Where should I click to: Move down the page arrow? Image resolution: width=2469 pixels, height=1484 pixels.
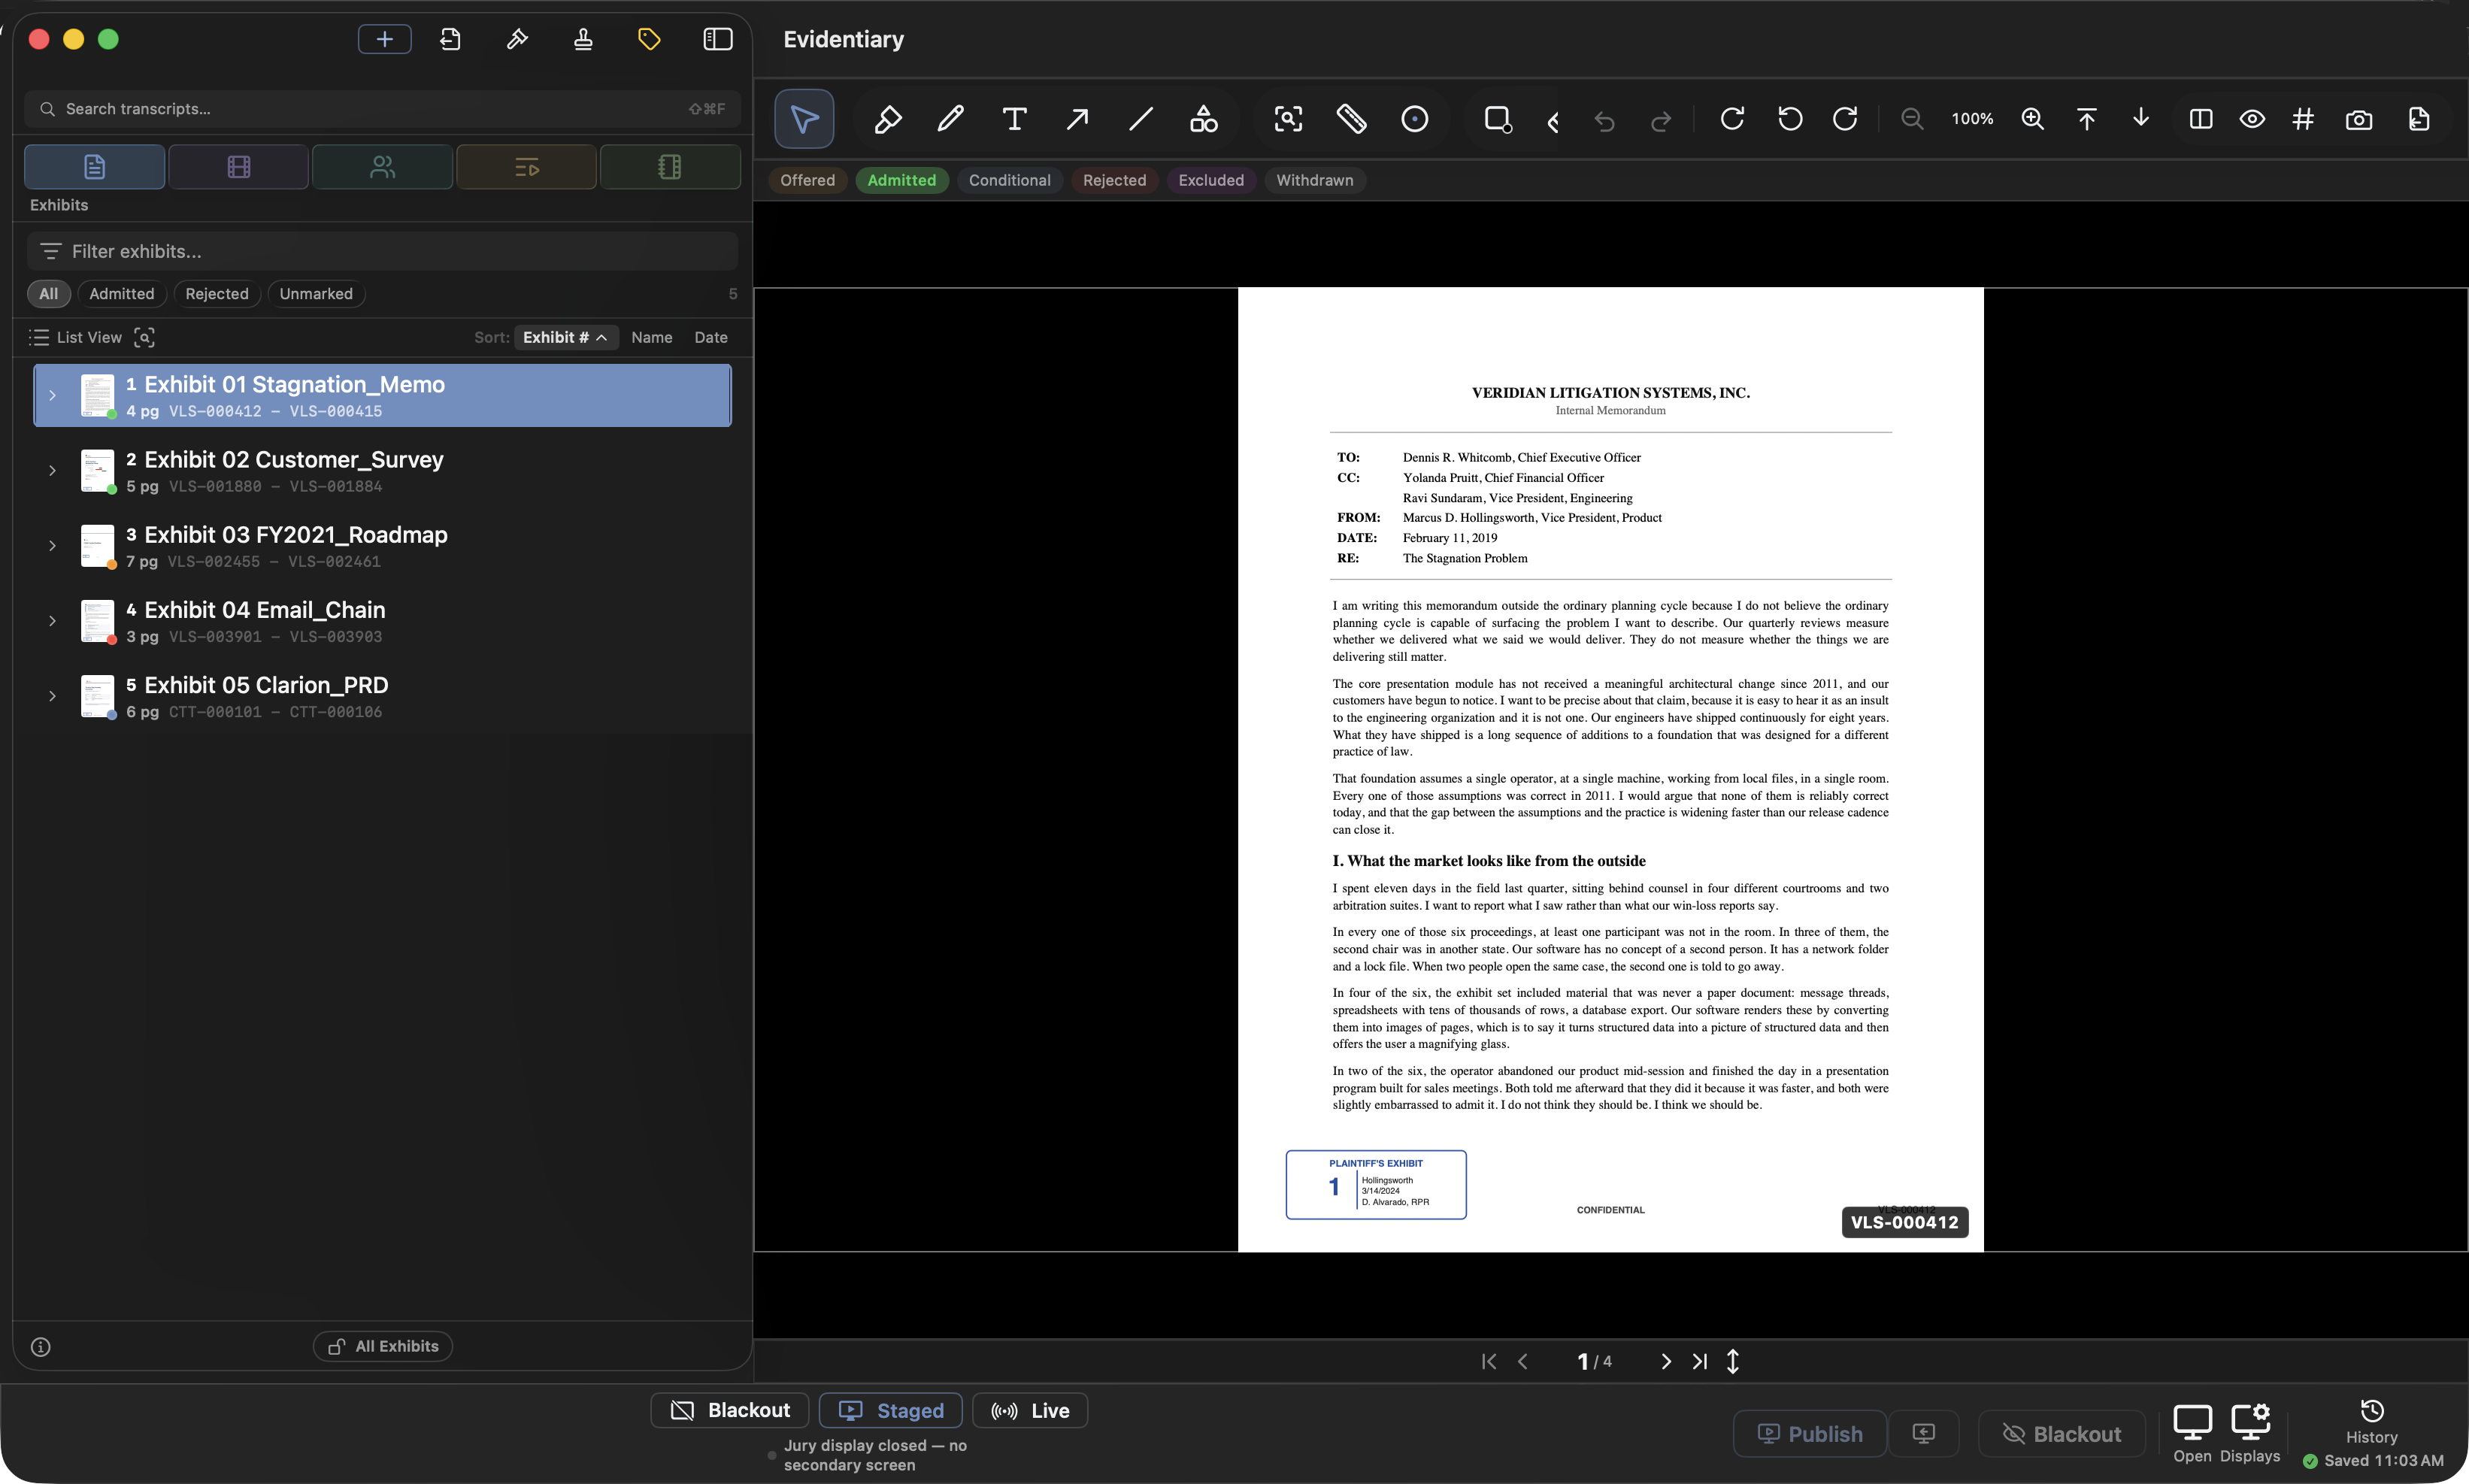[x=2141, y=119]
